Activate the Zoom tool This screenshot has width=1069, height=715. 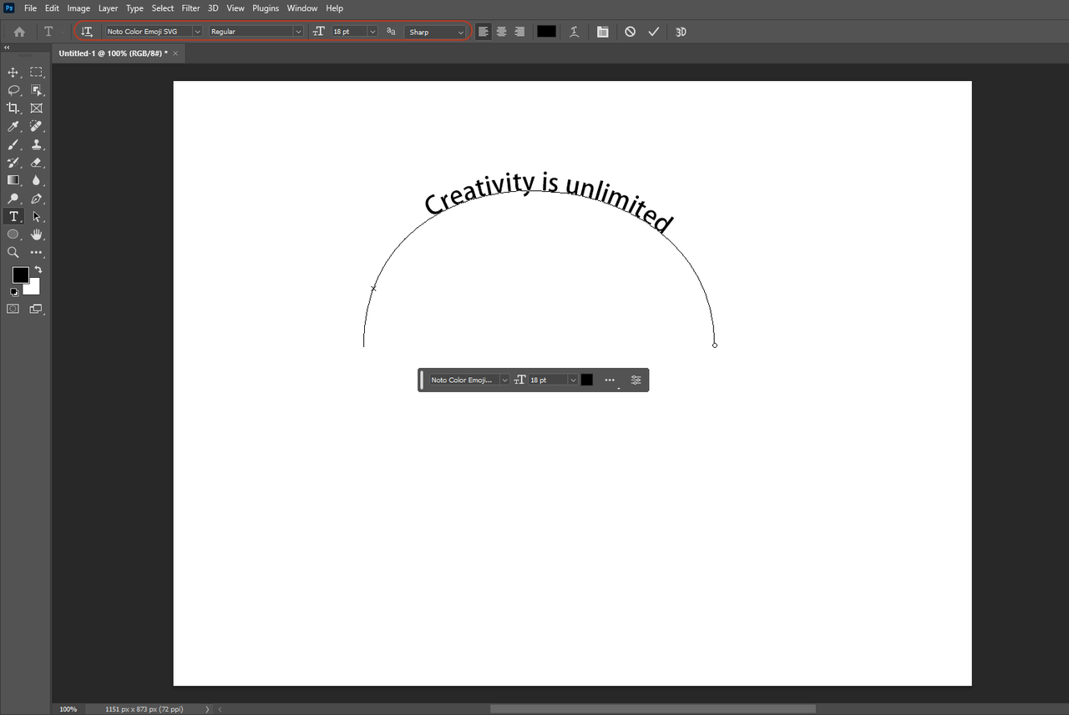[x=12, y=252]
